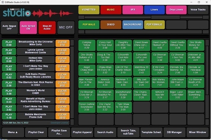Play DJB Radio Promo item
Image resolution: width=211 pixels, height=140 pixels.
[x=9, y=76]
